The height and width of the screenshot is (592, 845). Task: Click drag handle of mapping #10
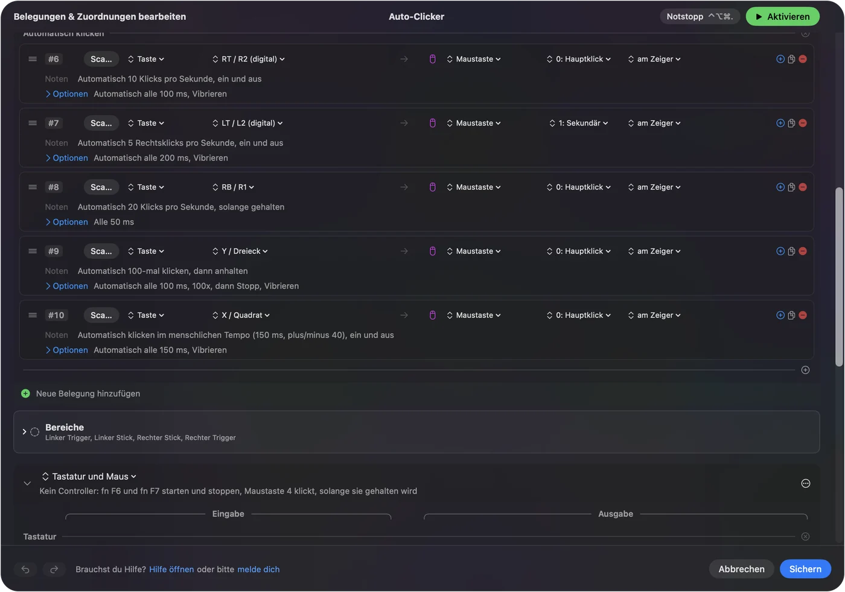[x=33, y=315]
